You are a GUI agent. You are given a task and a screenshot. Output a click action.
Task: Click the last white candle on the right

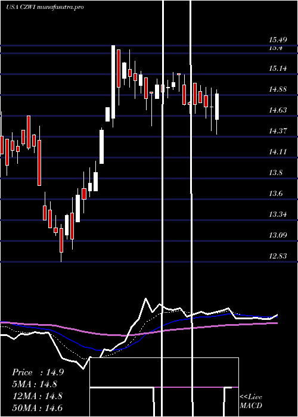tap(217, 107)
